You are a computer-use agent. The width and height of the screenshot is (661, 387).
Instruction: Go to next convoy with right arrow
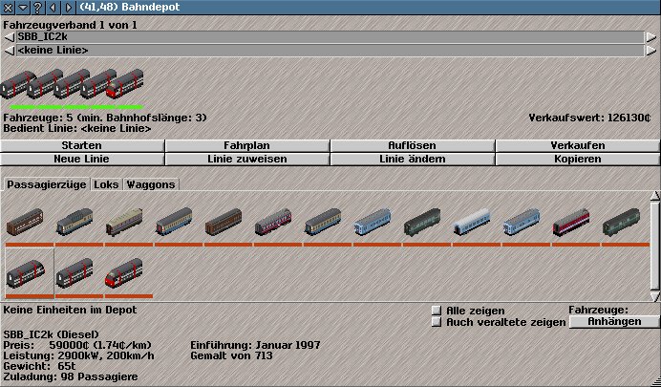(654, 36)
